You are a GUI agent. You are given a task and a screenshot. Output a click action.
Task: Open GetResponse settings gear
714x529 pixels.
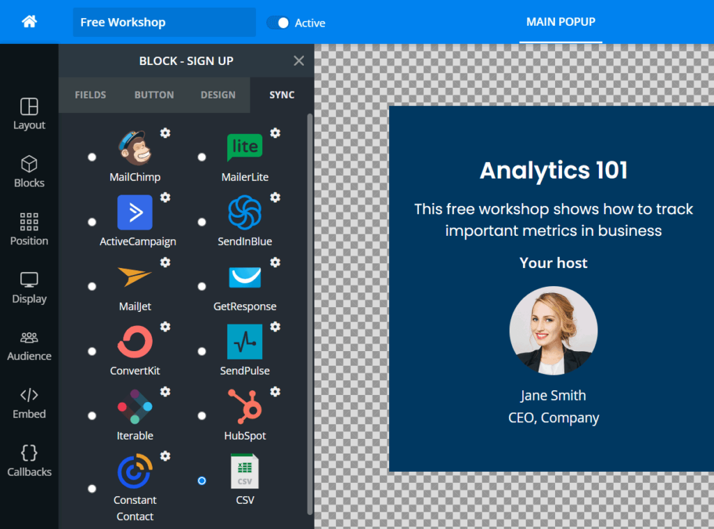(x=275, y=262)
